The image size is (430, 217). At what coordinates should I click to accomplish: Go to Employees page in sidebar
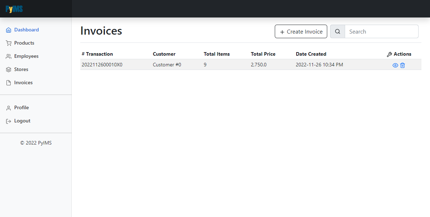[26, 56]
